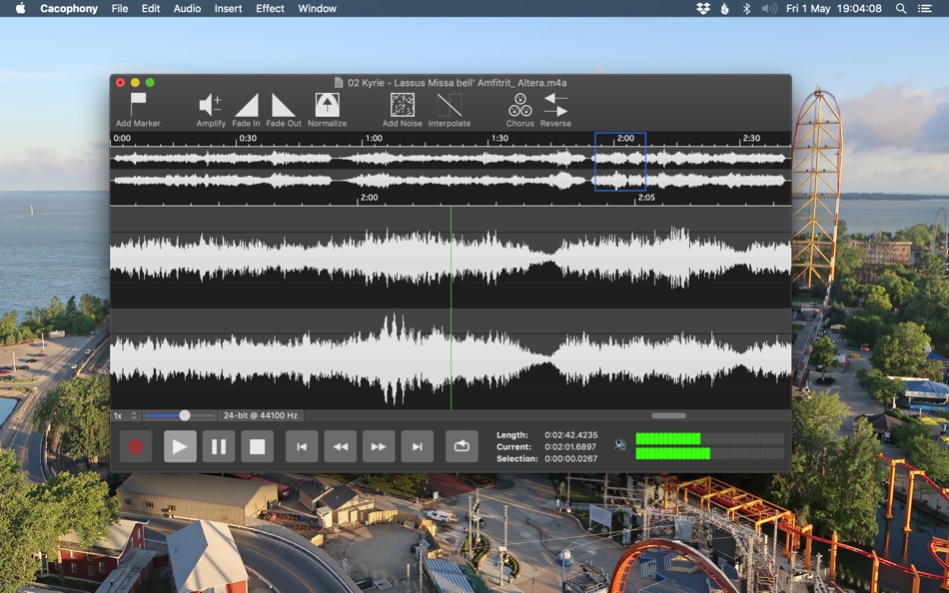Image resolution: width=949 pixels, height=593 pixels.
Task: Stop playback with the square button
Action: tap(257, 446)
